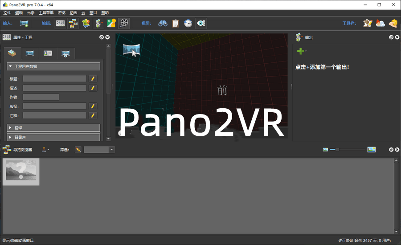Edit the 标题 field with pencil icon
Viewport: 401px width, 245px height.
[93, 79]
